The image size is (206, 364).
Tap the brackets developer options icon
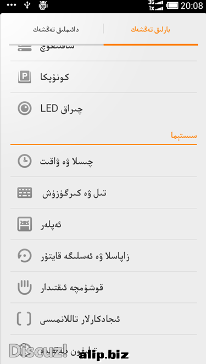point(24,319)
